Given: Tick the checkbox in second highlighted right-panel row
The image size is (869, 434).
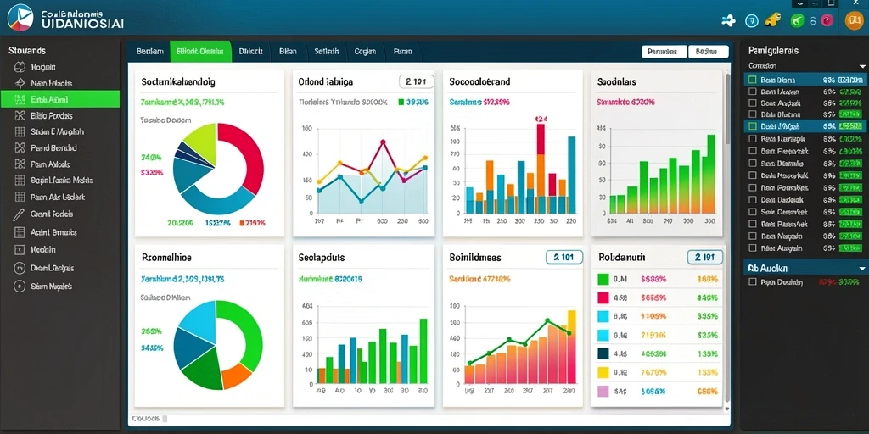Looking at the screenshot, I should (752, 126).
